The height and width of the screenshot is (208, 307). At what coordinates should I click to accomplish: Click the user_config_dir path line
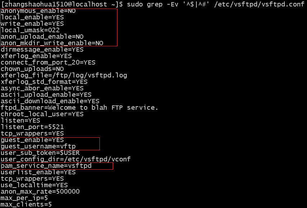pyautogui.click(x=66, y=159)
